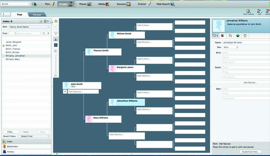This screenshot has height=156, width=270.
Task: Adjust the tree zoom slider handle
Action: (x=56, y=54)
